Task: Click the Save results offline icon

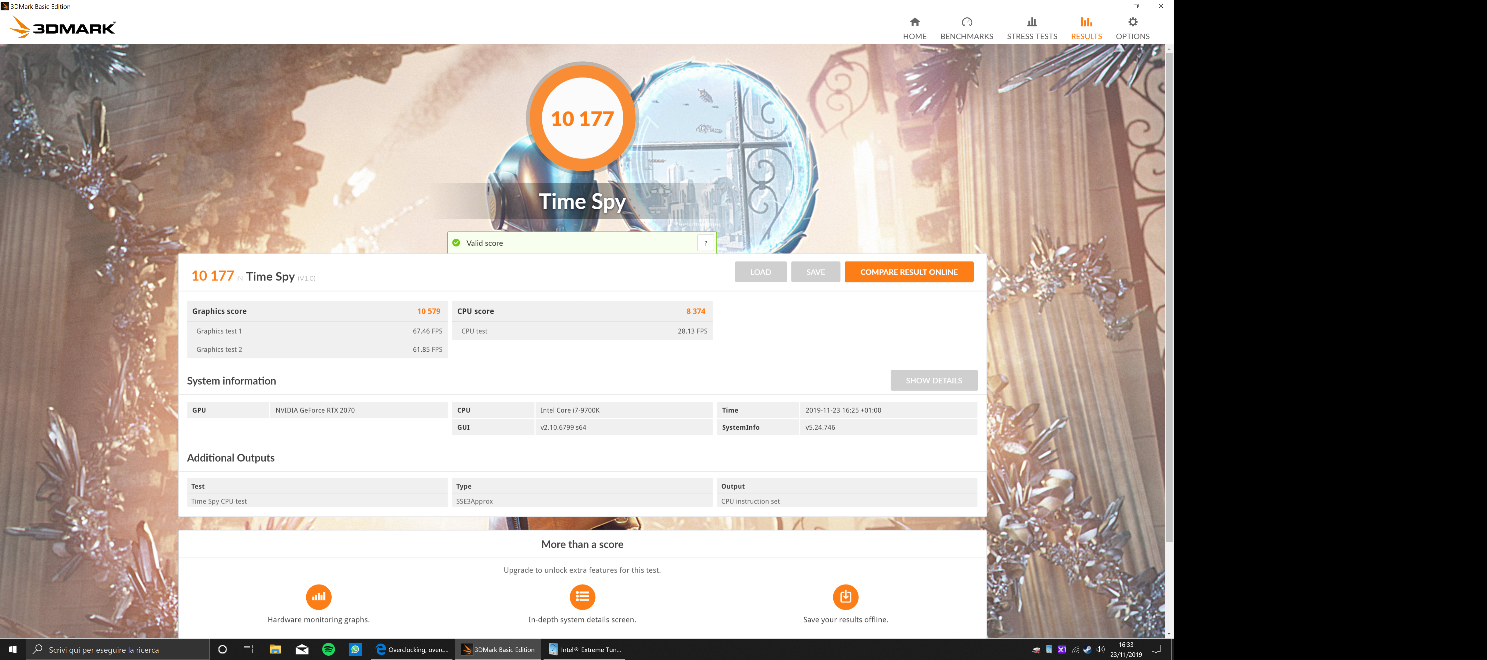Action: (845, 596)
